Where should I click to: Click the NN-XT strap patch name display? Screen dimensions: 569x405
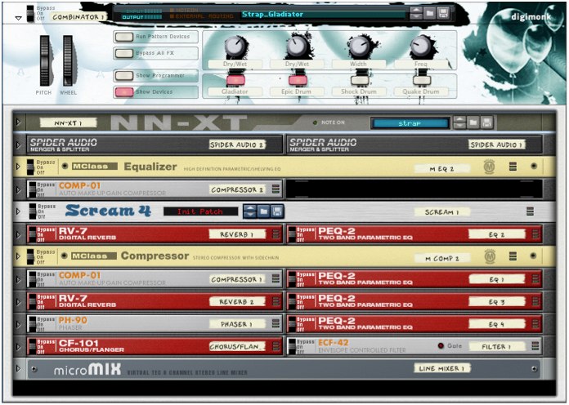click(x=410, y=123)
